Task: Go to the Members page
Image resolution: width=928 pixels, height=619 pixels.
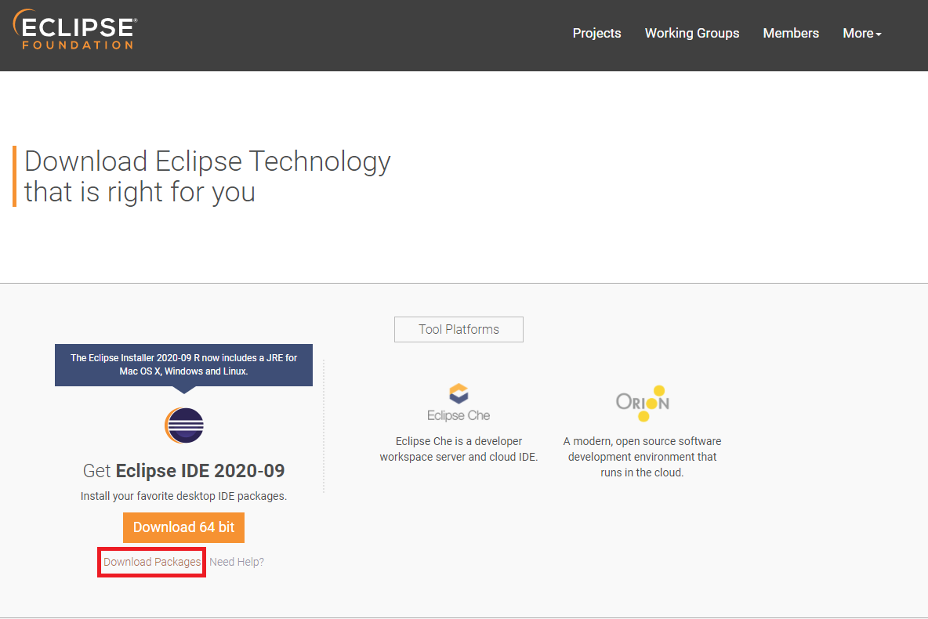Action: (791, 33)
